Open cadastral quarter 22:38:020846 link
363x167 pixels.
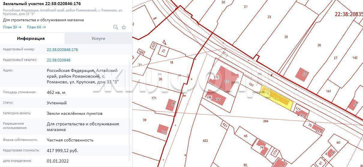(x=59, y=60)
